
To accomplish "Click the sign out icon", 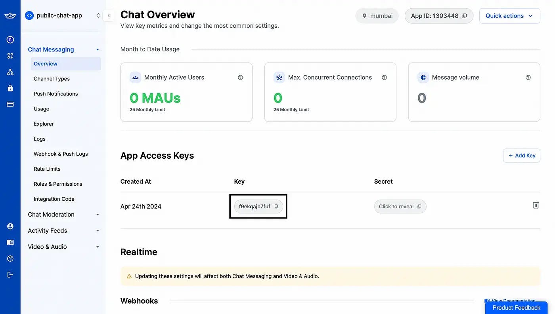I will [10, 275].
